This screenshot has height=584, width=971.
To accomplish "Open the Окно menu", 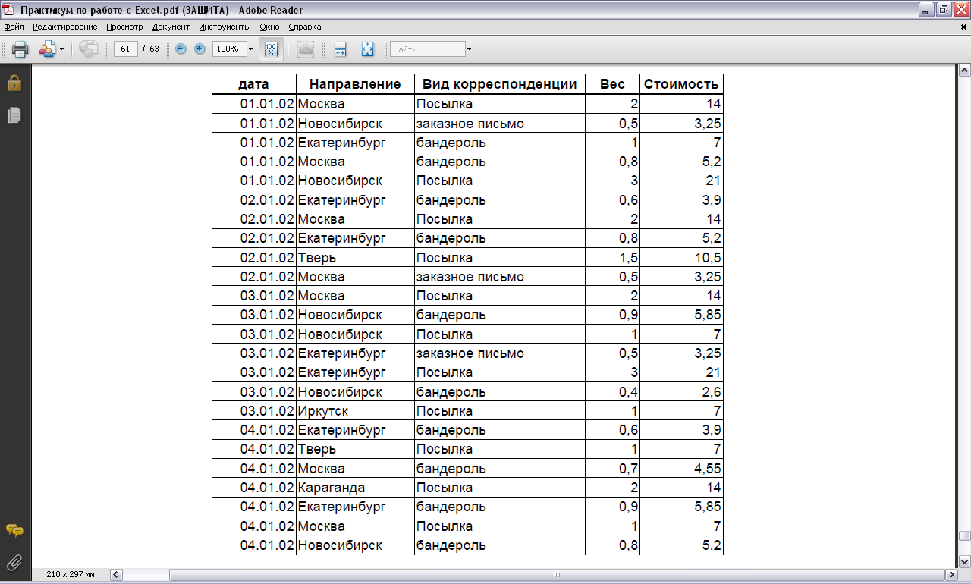I will pyautogui.click(x=269, y=27).
